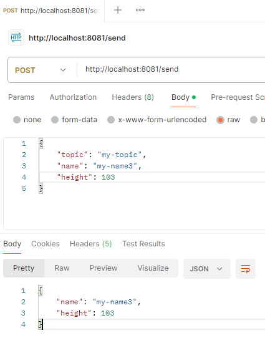The image size is (265, 338).
Task: Open the response Cookies tab
Action: 46,244
